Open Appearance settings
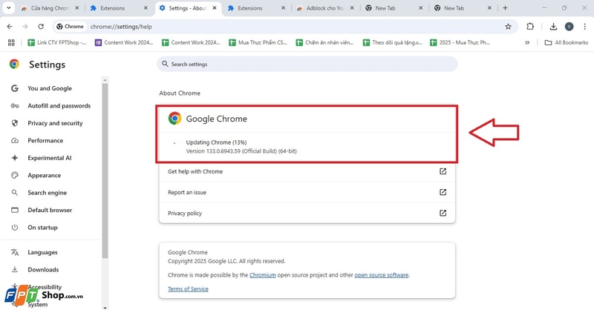The image size is (594, 310). 45,175
